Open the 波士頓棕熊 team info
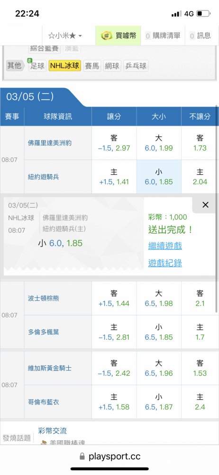Viewport: 219px width, 475px height. click(x=44, y=298)
